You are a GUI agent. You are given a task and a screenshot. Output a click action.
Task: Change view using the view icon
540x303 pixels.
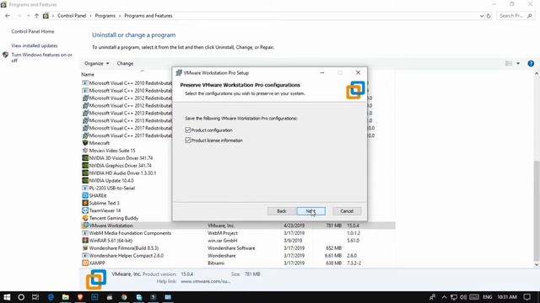click(508, 64)
